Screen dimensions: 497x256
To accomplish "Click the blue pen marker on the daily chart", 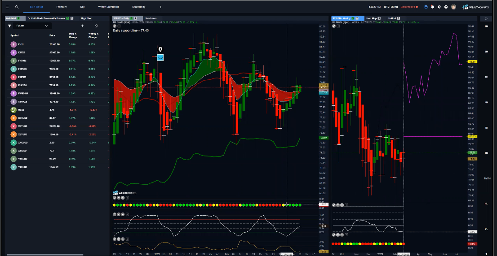I will click(160, 57).
